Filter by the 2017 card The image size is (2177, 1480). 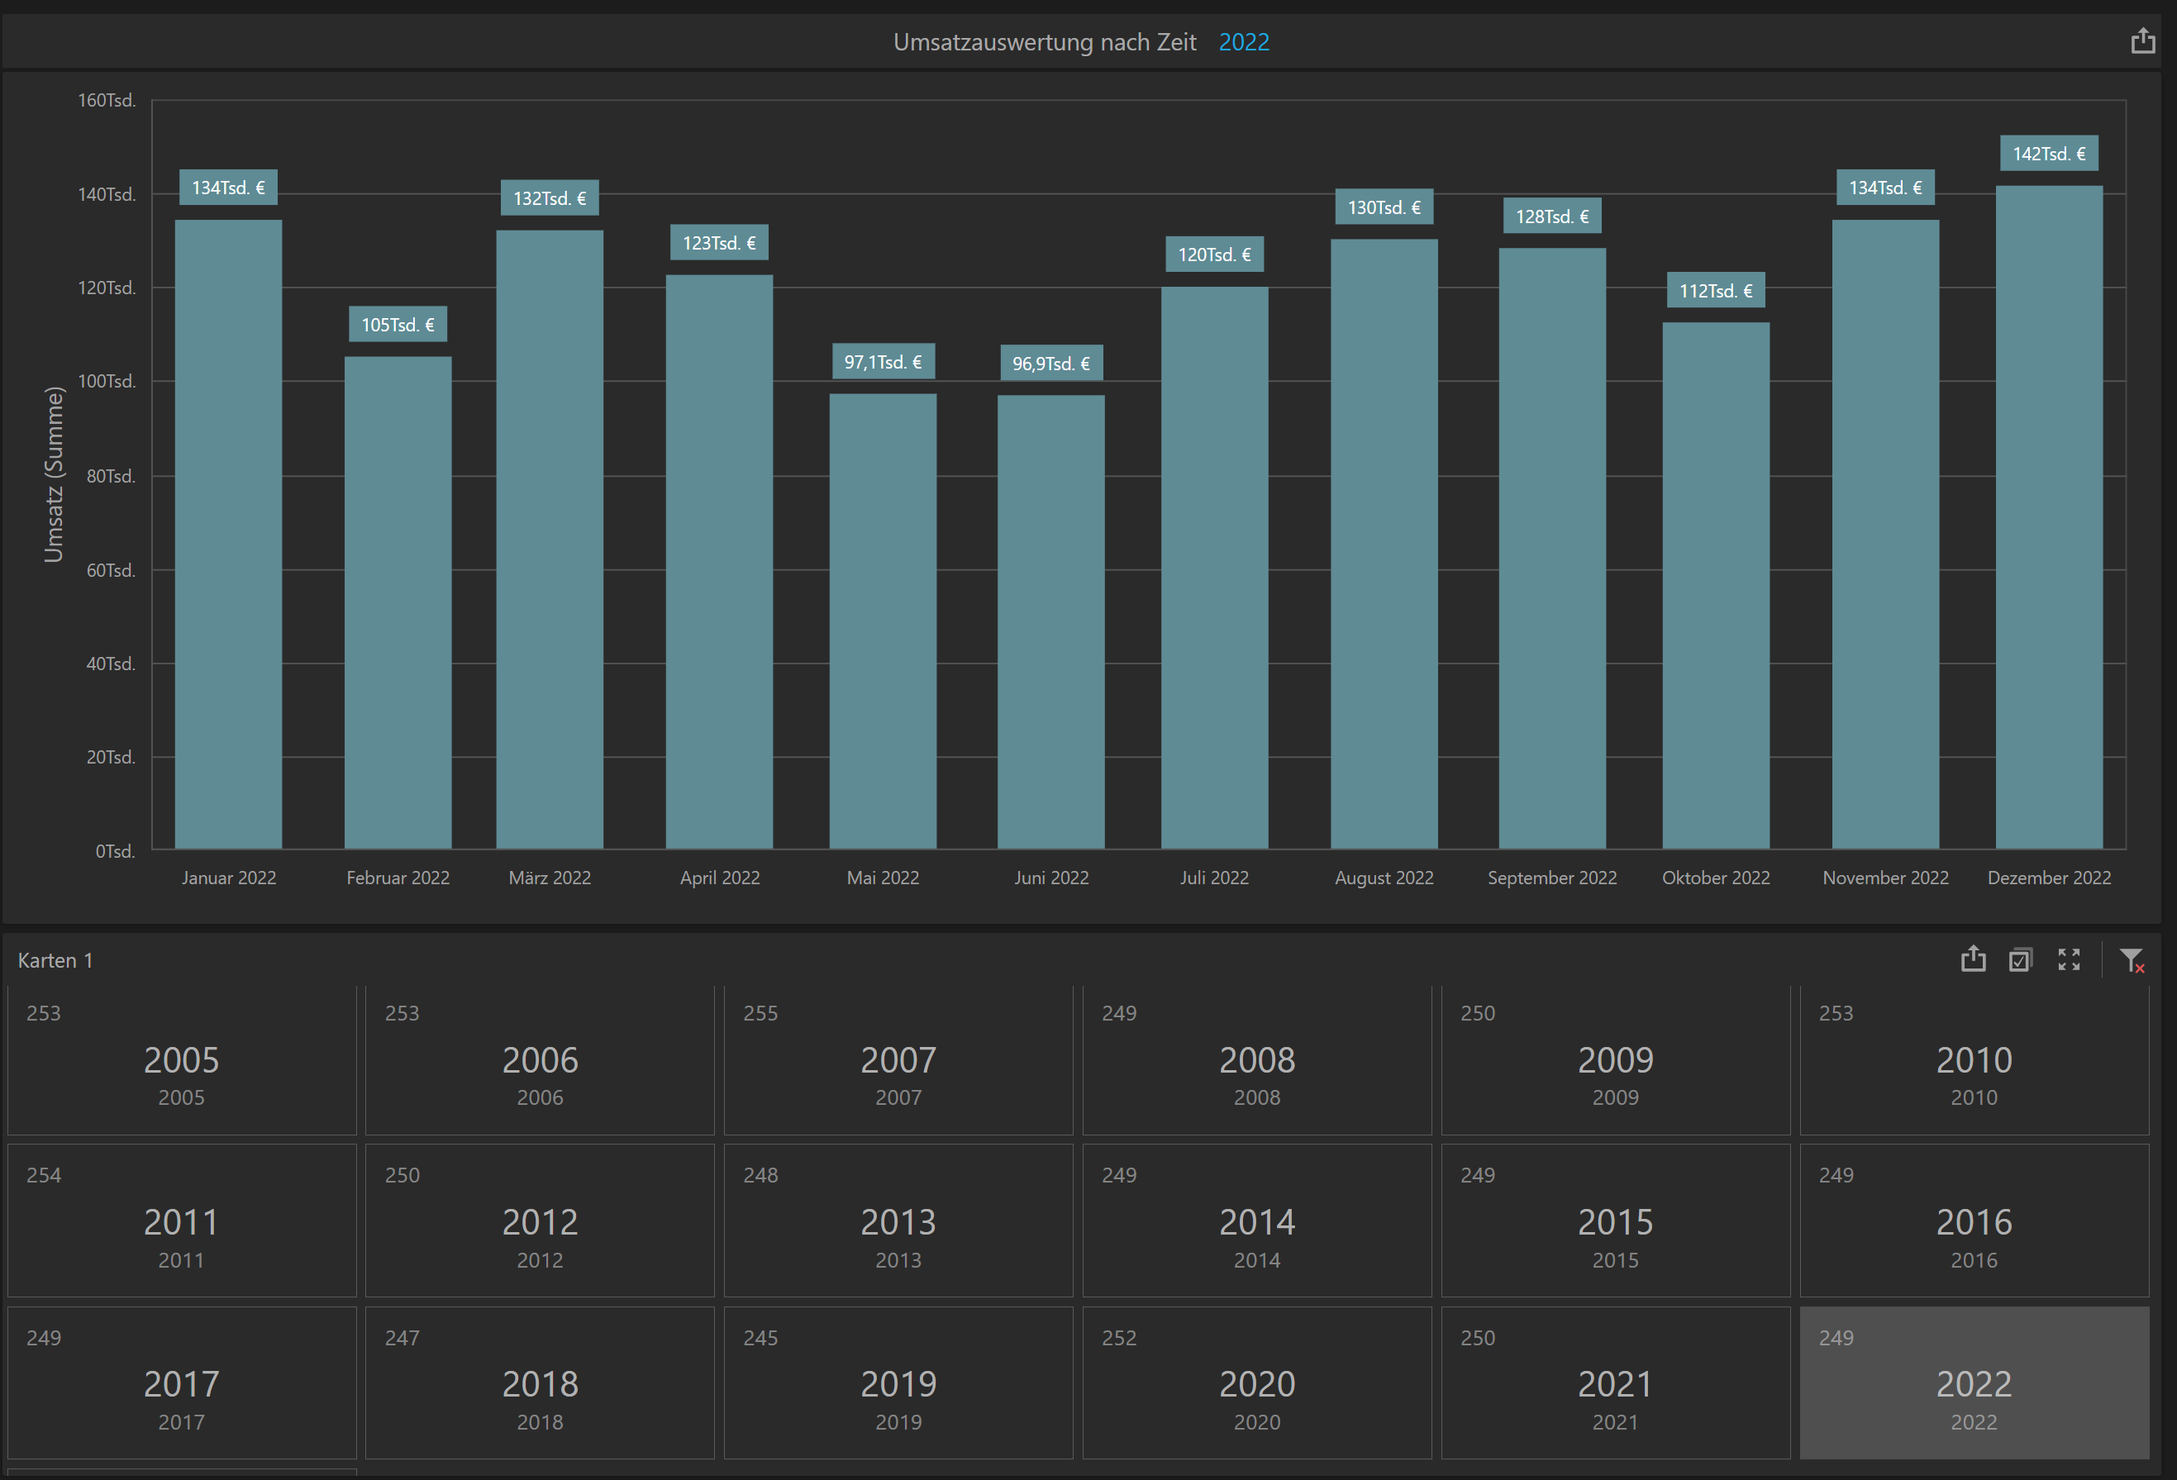pos(182,1382)
